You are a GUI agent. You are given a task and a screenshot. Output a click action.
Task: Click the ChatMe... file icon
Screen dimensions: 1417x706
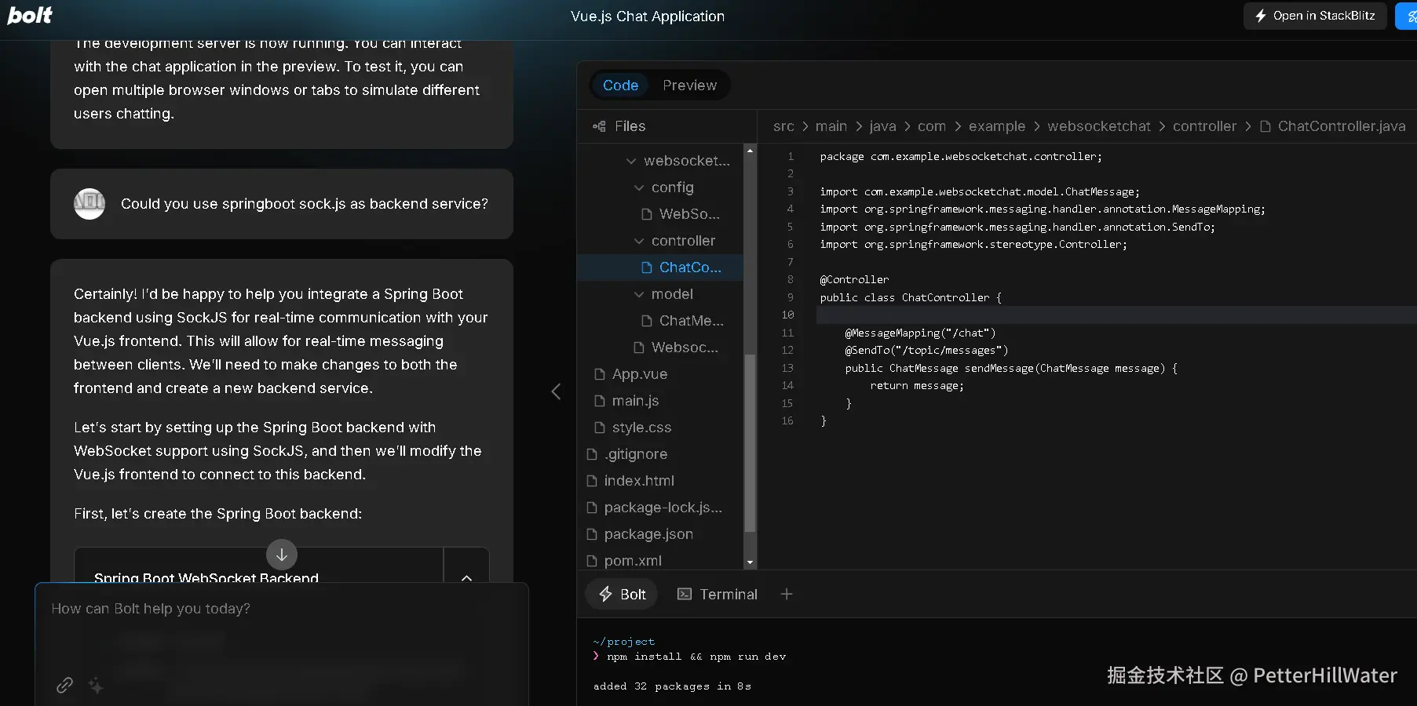point(647,321)
